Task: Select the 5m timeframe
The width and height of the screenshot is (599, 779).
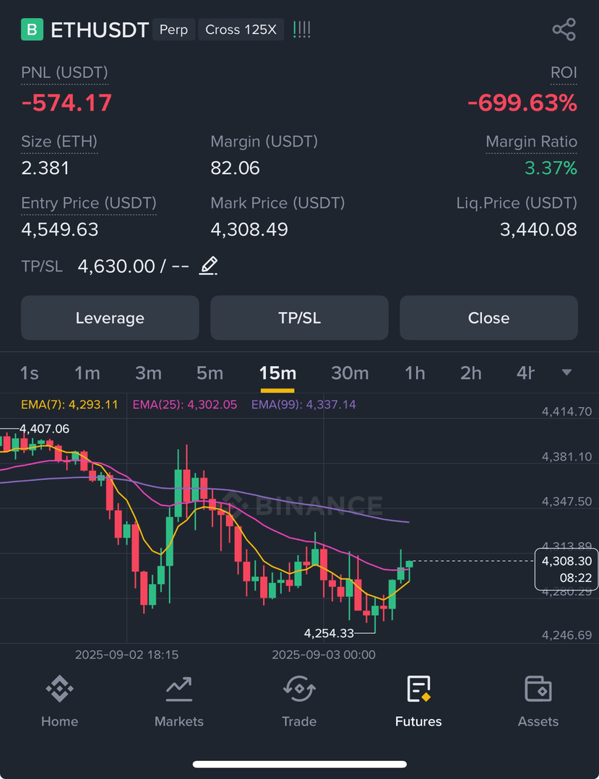Action: 210,373
